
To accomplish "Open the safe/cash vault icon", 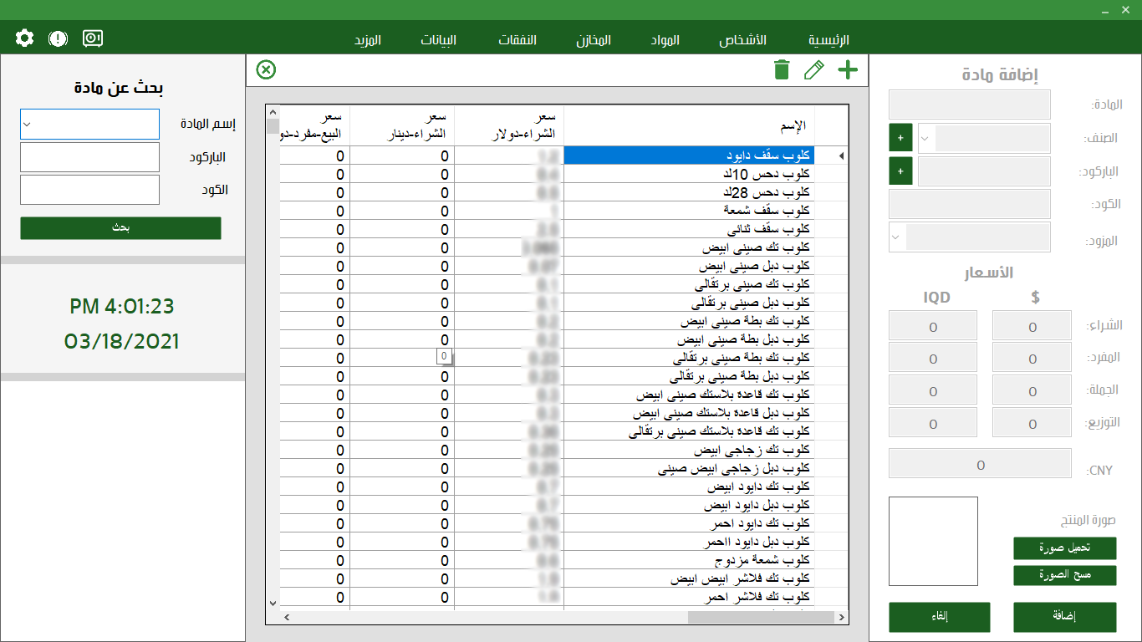I will tap(92, 38).
